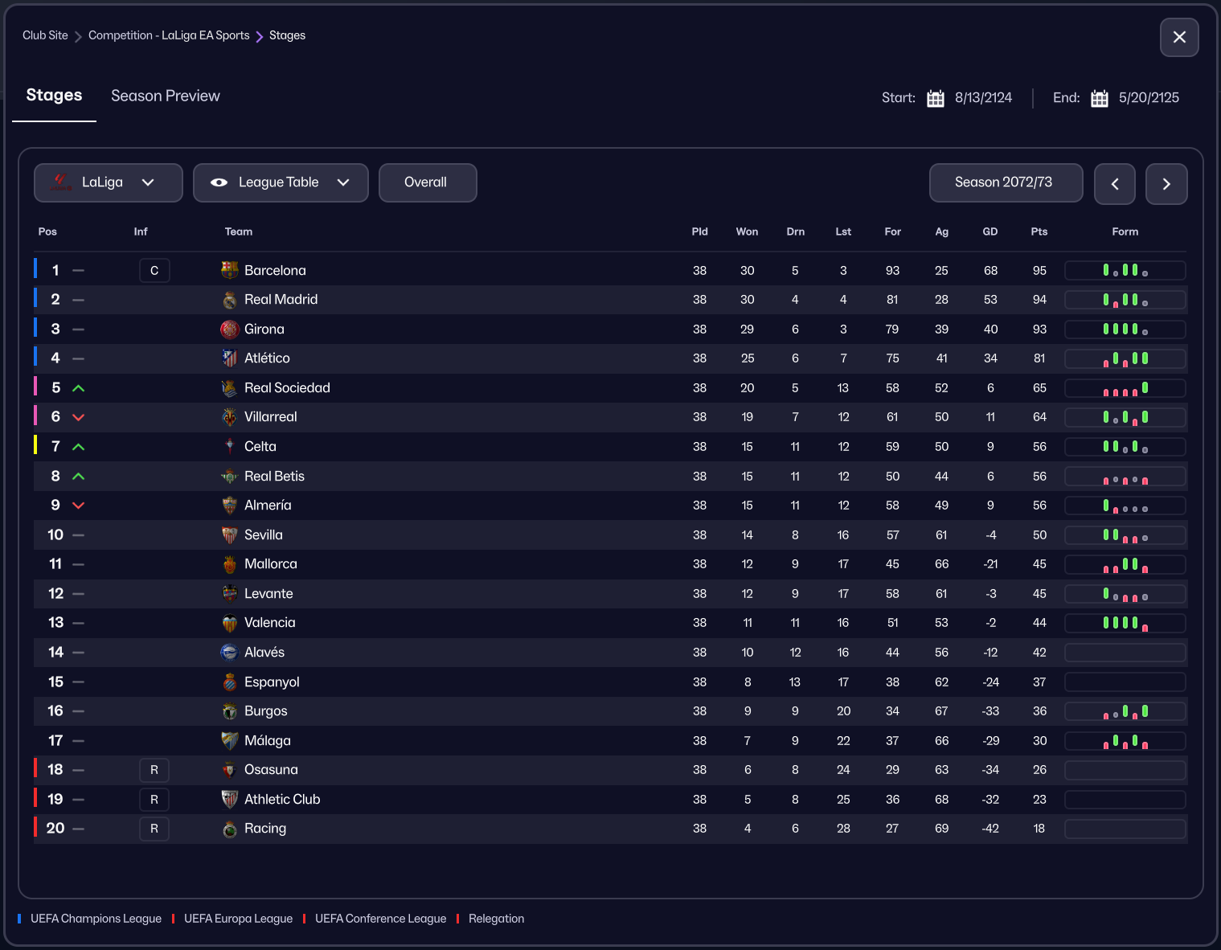Click the Levante club crest
Screen dimensions: 1221x950
pos(230,593)
